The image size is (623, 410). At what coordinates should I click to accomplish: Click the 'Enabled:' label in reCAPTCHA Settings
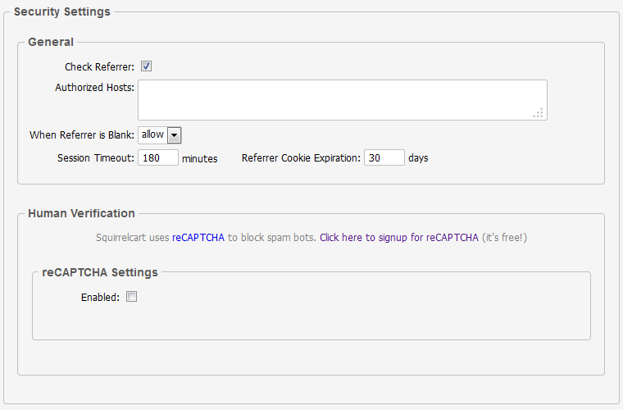pyautogui.click(x=100, y=298)
